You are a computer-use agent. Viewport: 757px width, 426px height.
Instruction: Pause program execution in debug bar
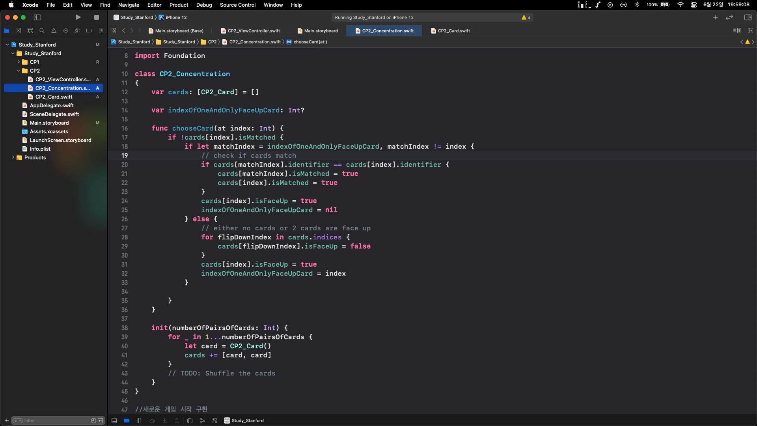tap(139, 420)
